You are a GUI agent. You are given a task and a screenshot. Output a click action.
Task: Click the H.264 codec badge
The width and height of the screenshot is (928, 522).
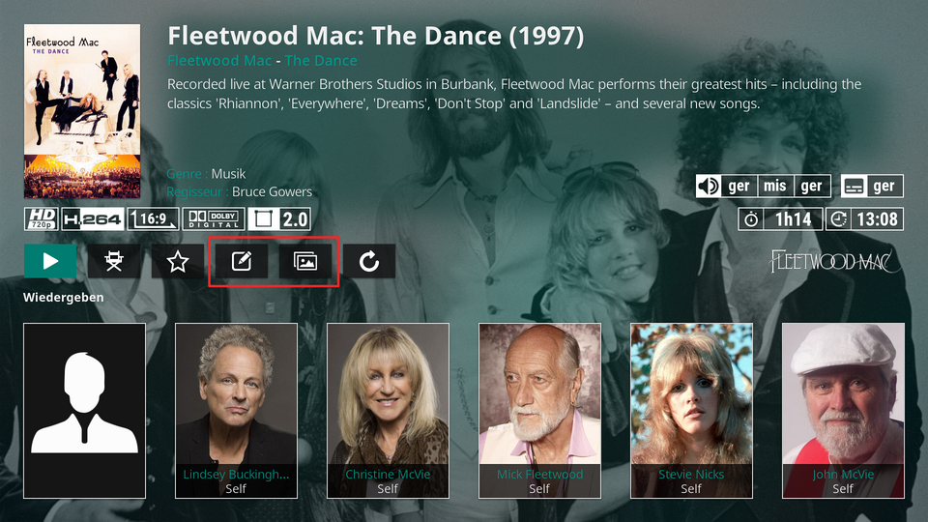tap(93, 219)
